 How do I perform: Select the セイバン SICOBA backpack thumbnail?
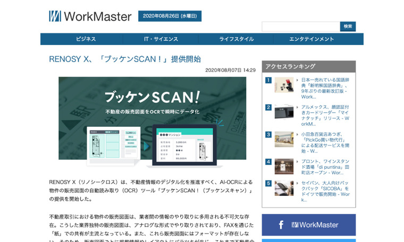284,188
